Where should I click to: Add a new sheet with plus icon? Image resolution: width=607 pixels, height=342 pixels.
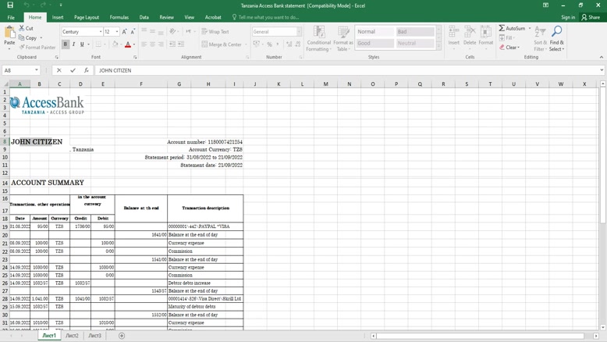tap(122, 336)
